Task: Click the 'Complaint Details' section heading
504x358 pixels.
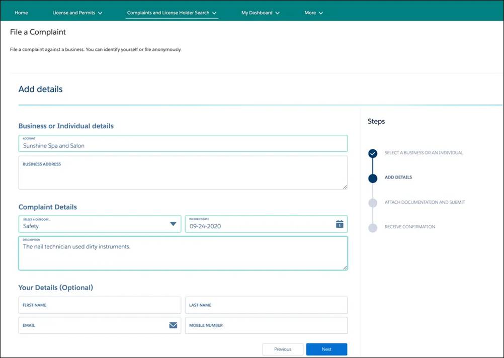Action: 48,207
